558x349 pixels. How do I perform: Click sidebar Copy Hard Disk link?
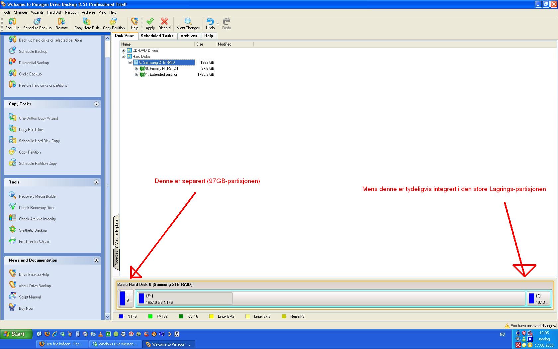[31, 129]
